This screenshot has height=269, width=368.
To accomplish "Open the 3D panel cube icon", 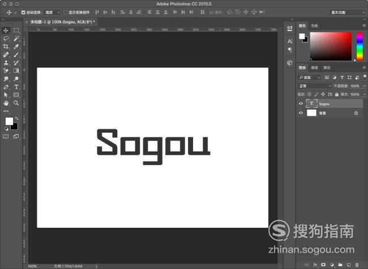I will click(290, 63).
